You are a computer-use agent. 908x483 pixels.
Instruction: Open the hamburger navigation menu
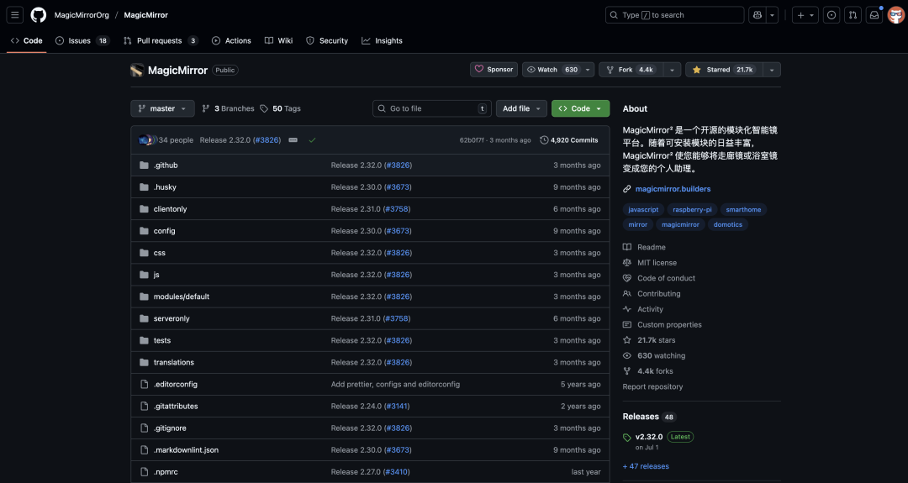coord(15,15)
